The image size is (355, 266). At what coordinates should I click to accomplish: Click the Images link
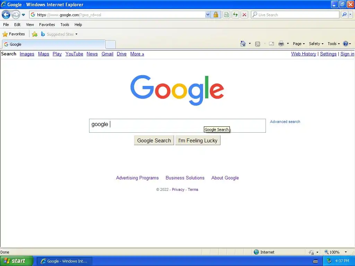pos(27,54)
